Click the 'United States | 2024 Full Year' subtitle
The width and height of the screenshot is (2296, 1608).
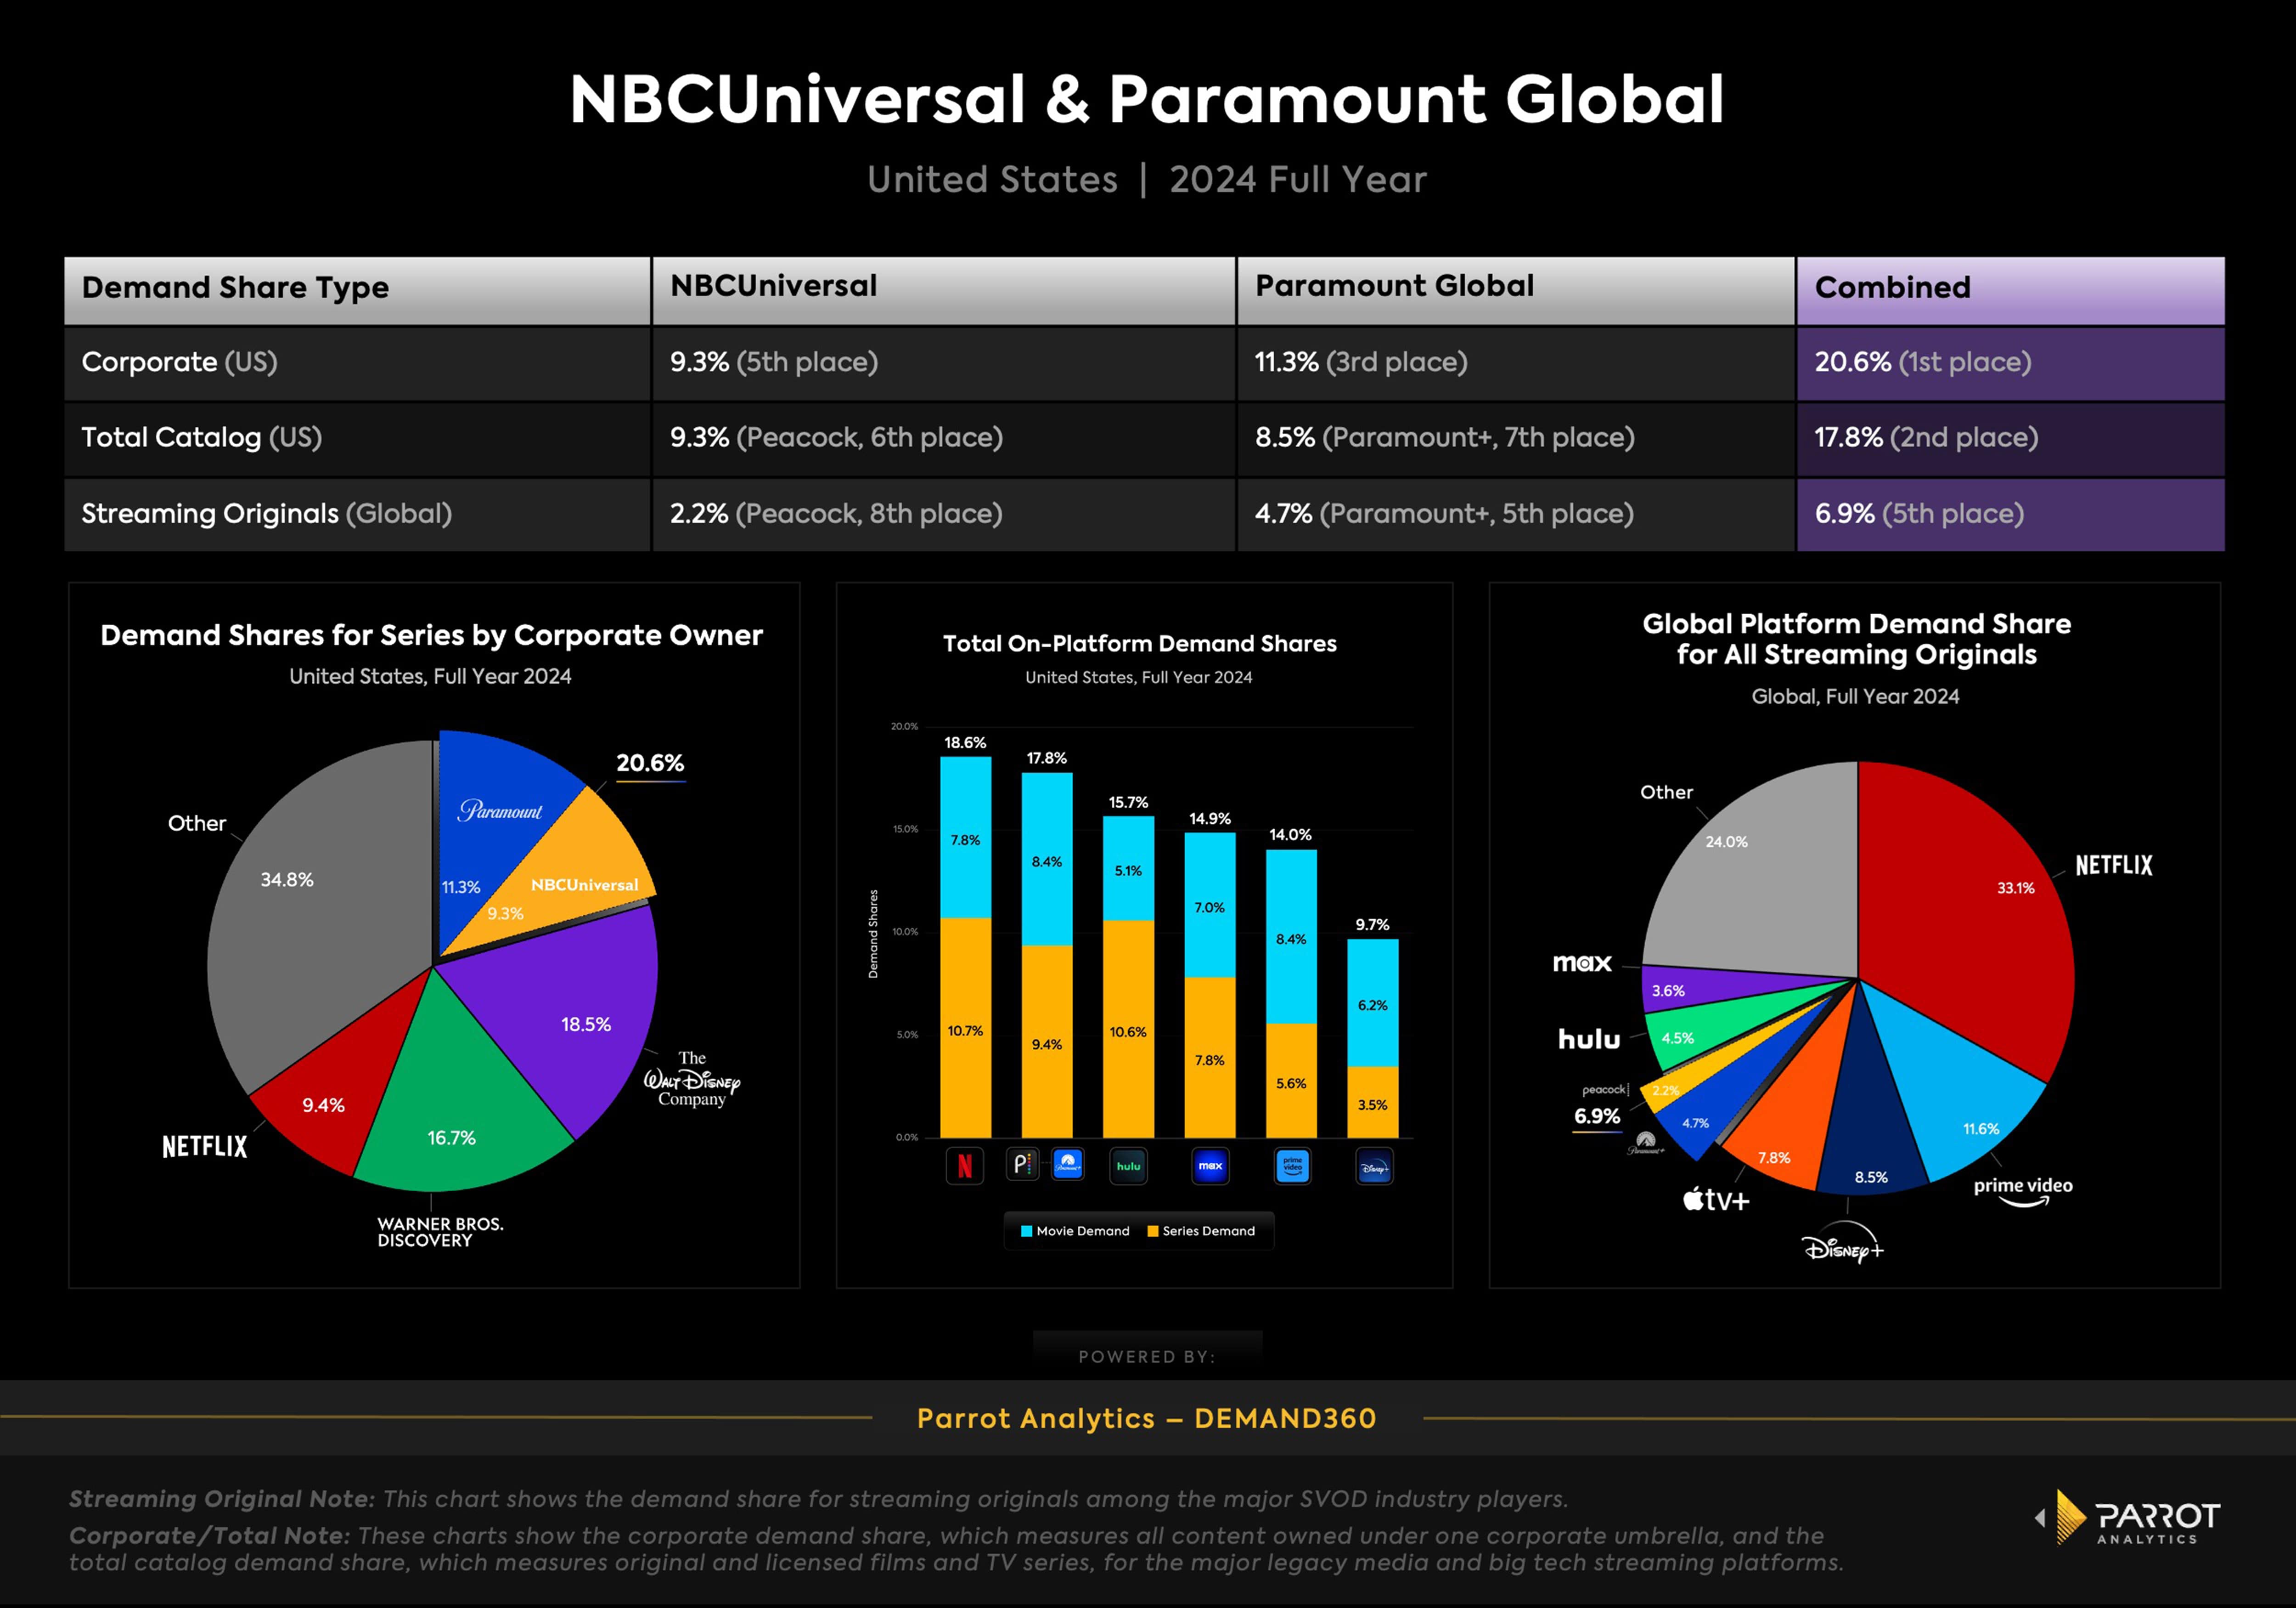[x=1147, y=180]
